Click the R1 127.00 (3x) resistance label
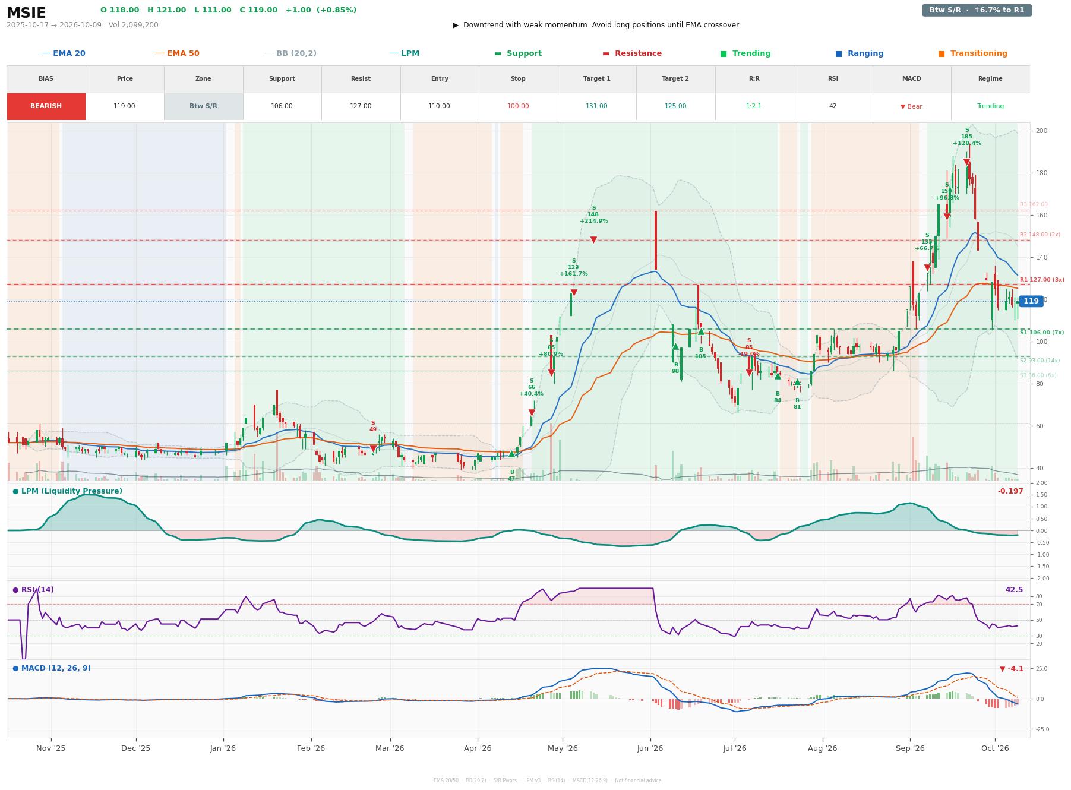 click(1042, 280)
